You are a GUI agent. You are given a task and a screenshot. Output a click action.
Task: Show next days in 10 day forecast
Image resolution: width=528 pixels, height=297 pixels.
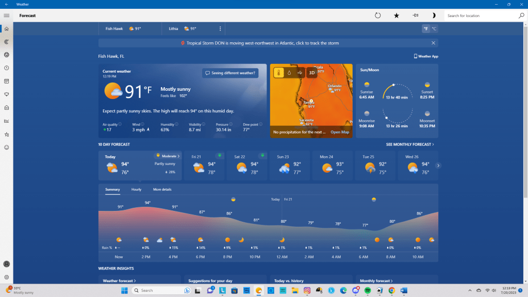point(438,166)
